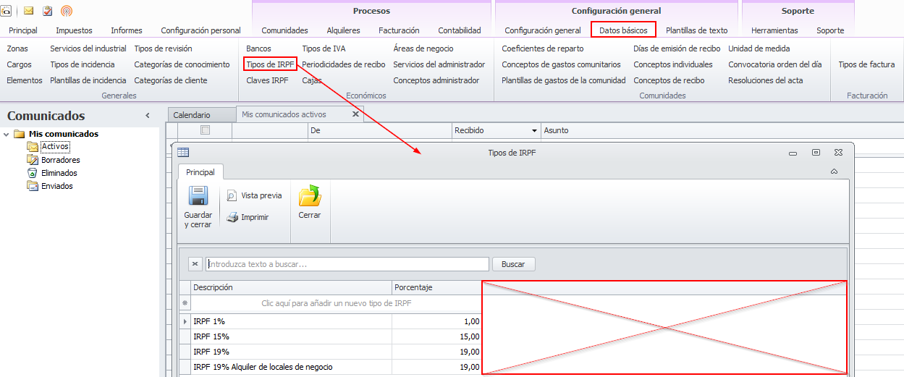Viewport: 904px width, 377px height.
Task: Collapse the Comunicados side panel
Action: coord(148,116)
